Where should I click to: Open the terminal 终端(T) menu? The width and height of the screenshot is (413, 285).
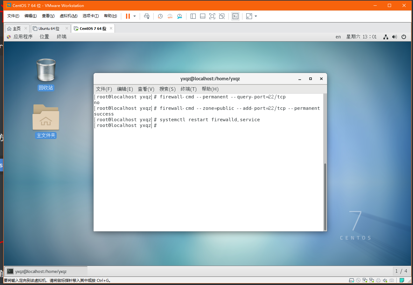point(189,89)
